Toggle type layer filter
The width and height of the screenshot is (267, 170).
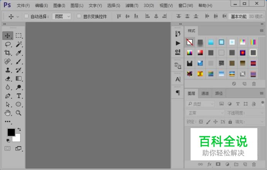click(x=238, y=104)
